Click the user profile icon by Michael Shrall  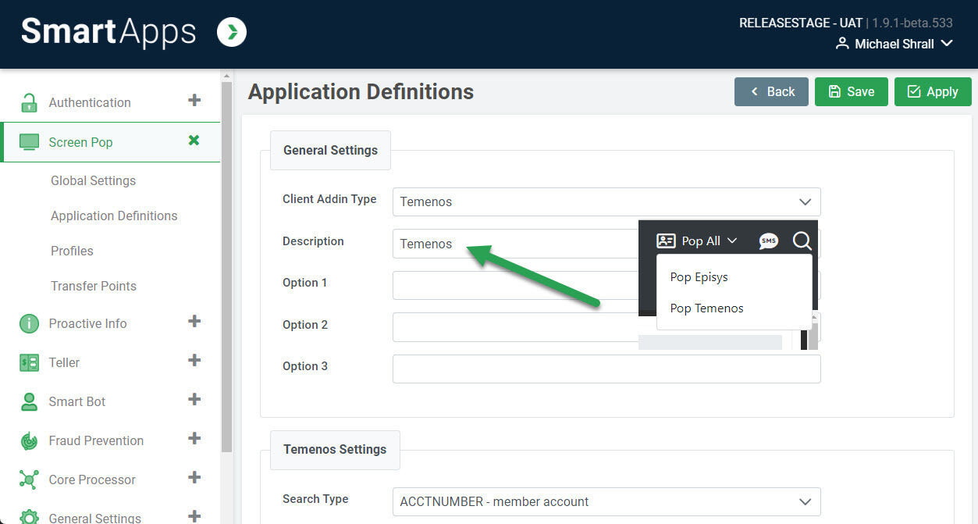pyautogui.click(x=842, y=44)
